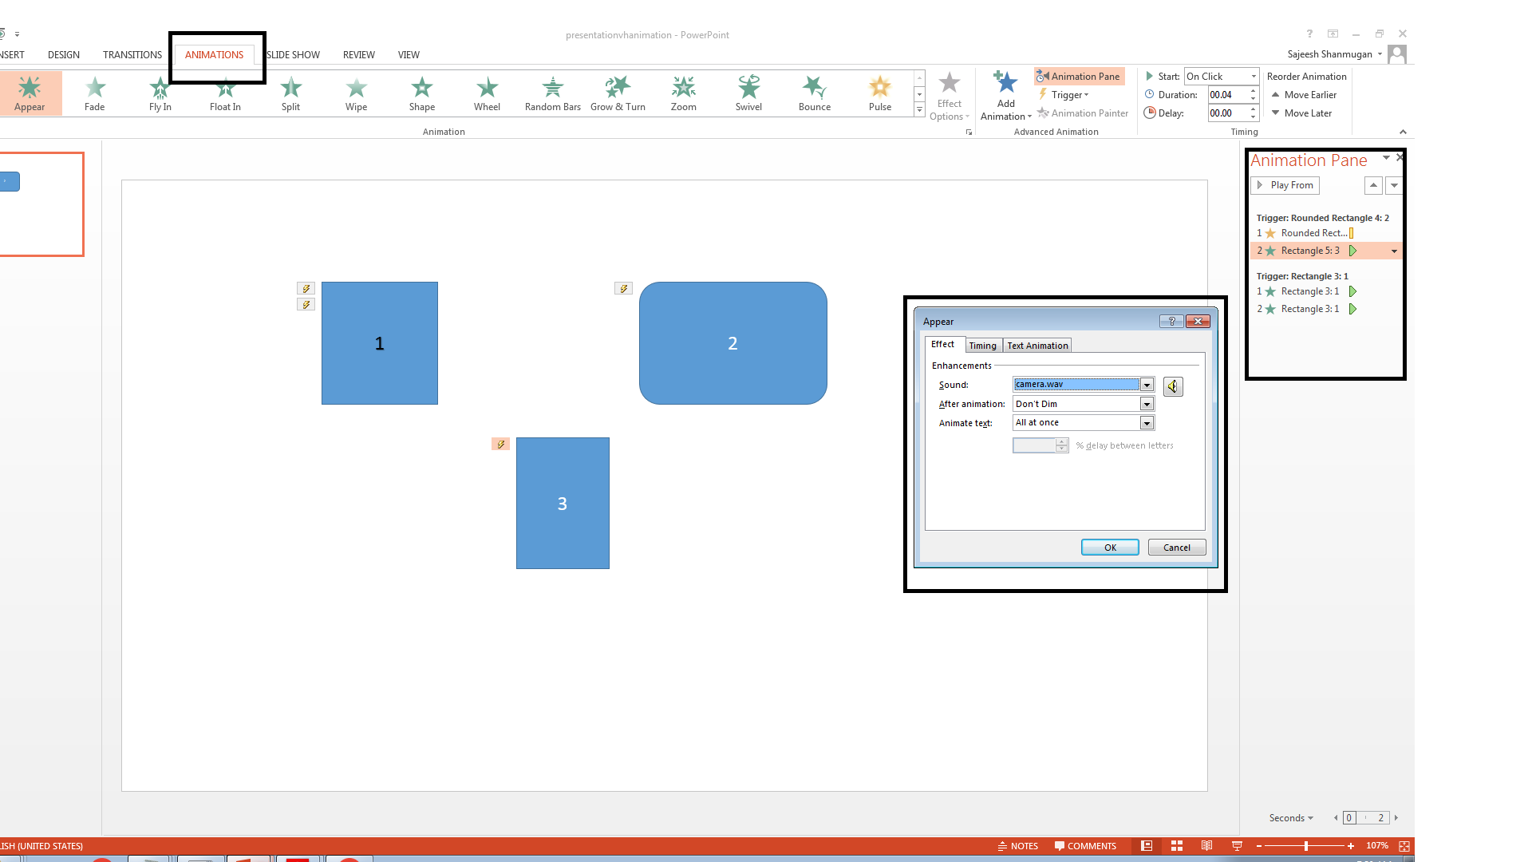Viewport: 1532px width, 862px height.
Task: Open the Transitions ribbon tab
Action: [x=132, y=55]
